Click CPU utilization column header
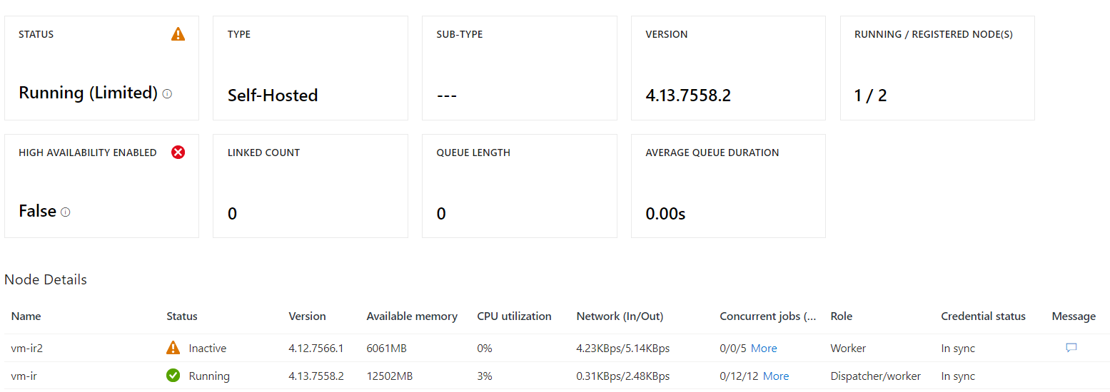 tap(514, 316)
